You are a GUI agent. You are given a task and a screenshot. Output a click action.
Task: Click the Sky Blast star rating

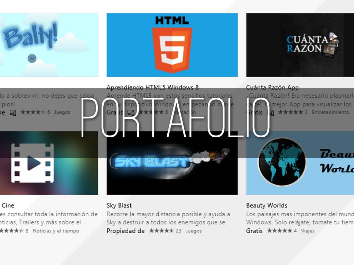[161, 231]
